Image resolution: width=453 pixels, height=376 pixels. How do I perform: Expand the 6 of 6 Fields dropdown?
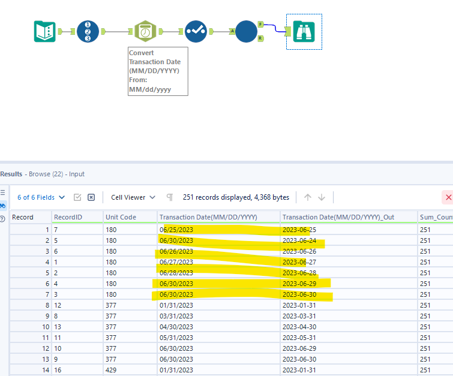(x=40, y=197)
